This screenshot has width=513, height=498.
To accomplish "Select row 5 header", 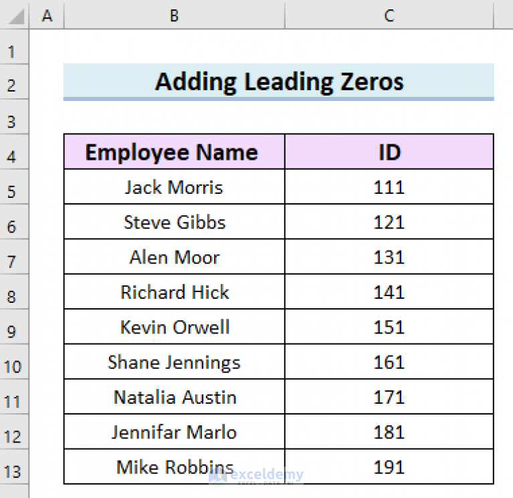I will tap(14, 186).
